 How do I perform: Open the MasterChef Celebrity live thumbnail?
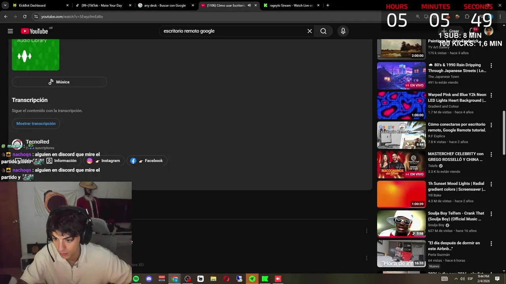[x=401, y=164]
